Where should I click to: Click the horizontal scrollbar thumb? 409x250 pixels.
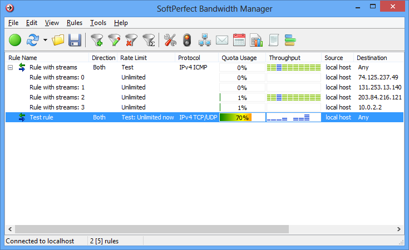(152, 229)
